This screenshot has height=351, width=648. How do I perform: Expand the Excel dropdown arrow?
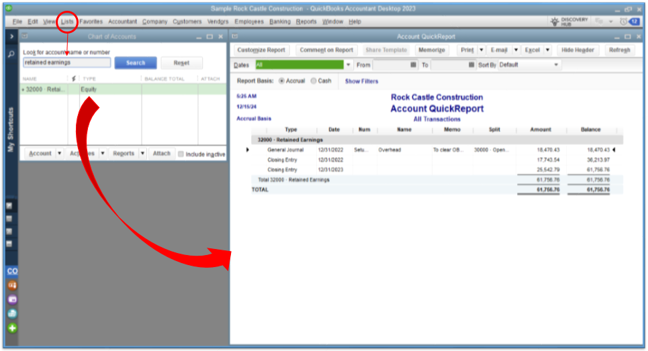coord(547,50)
